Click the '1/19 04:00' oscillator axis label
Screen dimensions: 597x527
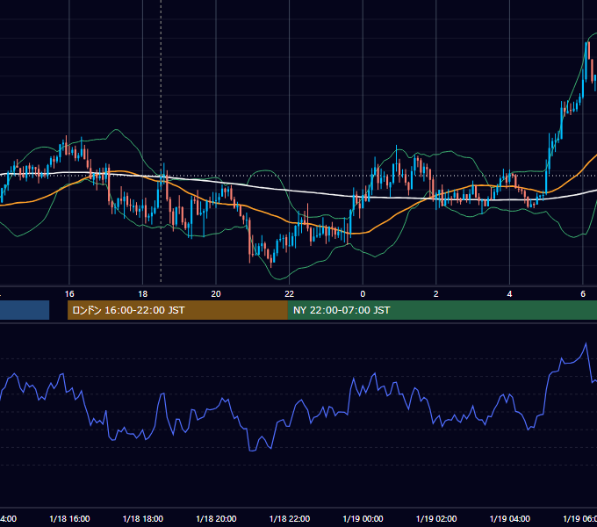[510, 519]
